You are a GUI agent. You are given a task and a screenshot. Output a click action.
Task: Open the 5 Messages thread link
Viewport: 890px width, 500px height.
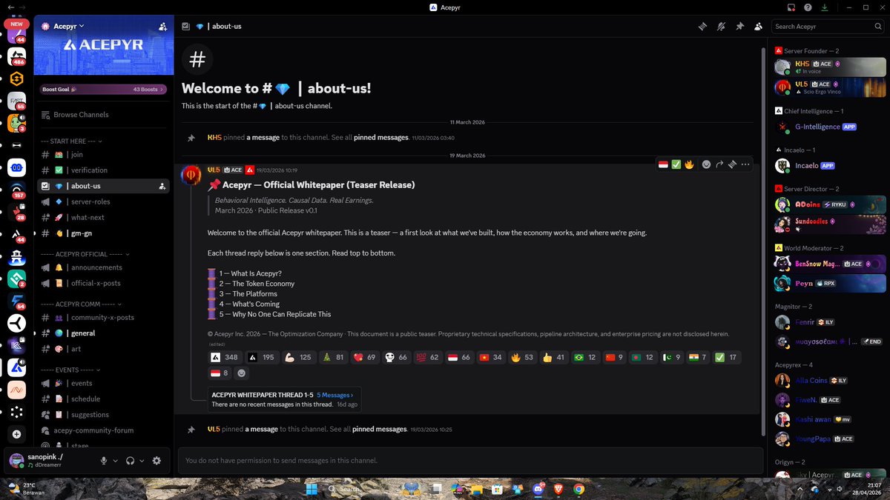(x=335, y=395)
